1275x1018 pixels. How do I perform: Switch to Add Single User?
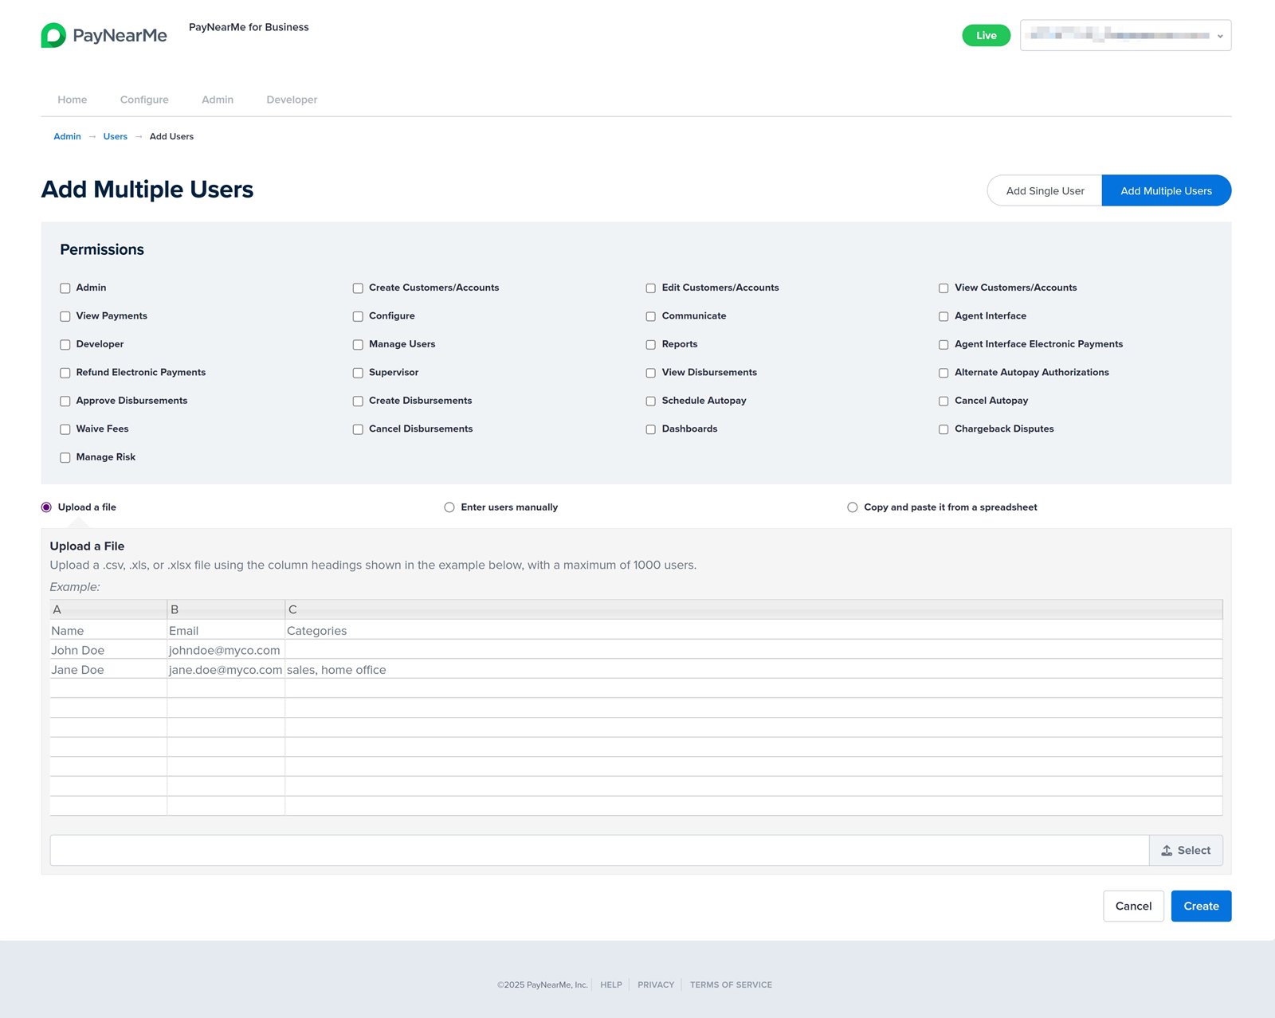click(x=1045, y=190)
